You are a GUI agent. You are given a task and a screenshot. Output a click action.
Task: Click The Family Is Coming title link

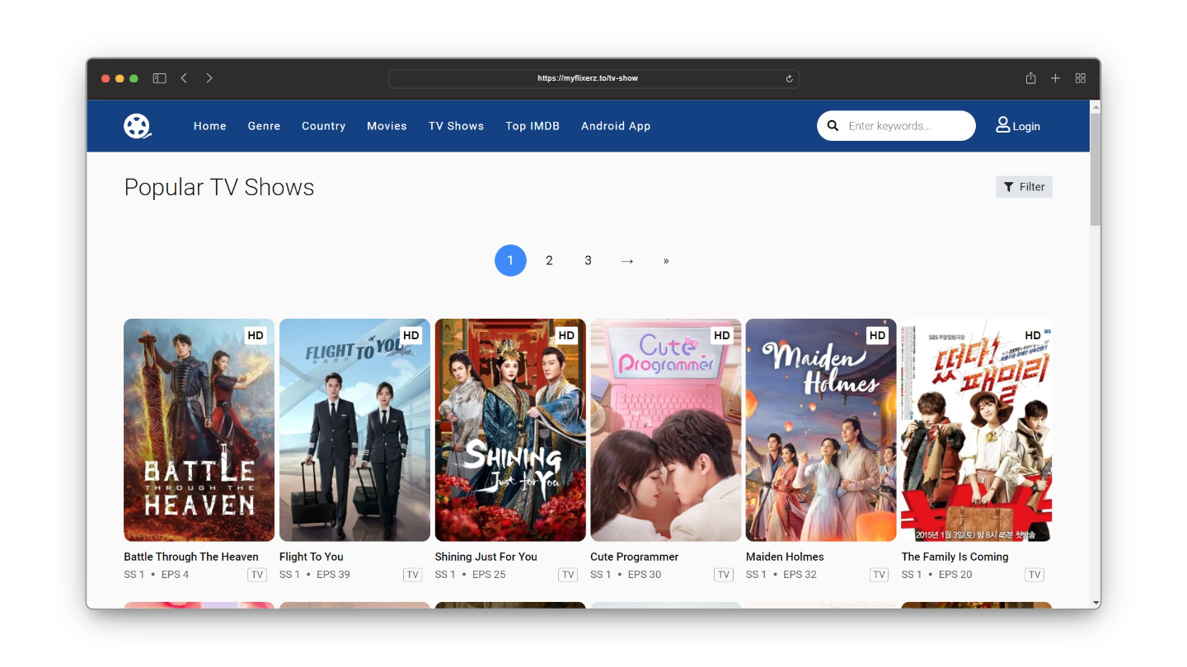pyautogui.click(x=955, y=557)
